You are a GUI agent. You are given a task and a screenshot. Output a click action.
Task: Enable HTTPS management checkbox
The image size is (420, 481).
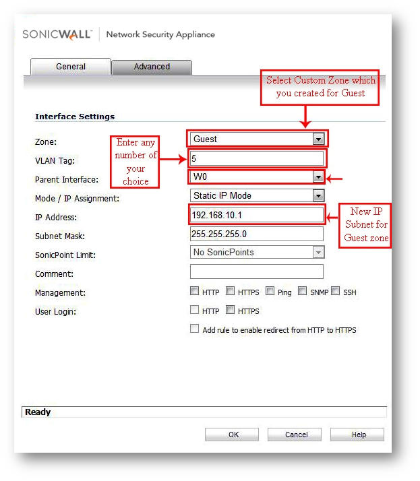230,291
